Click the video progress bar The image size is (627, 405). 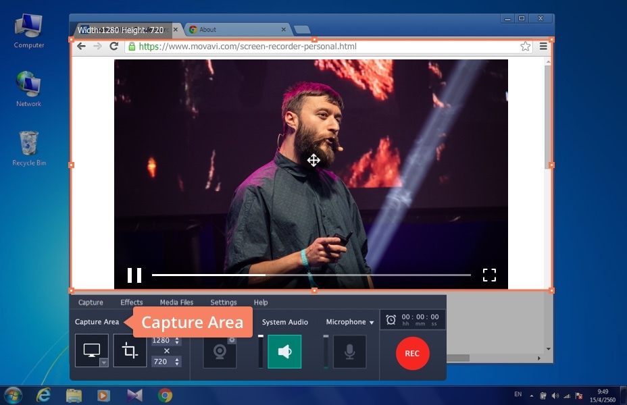pos(311,275)
